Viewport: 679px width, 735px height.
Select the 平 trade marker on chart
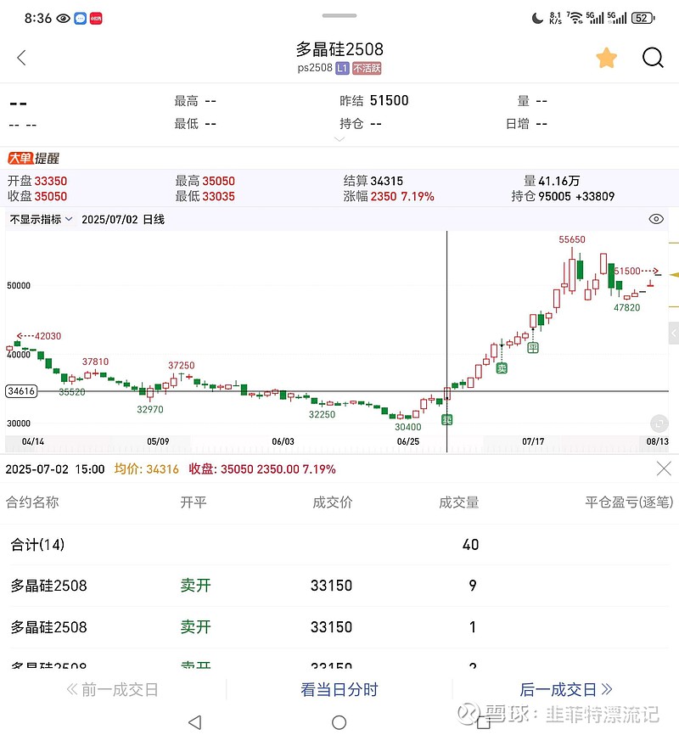(533, 347)
